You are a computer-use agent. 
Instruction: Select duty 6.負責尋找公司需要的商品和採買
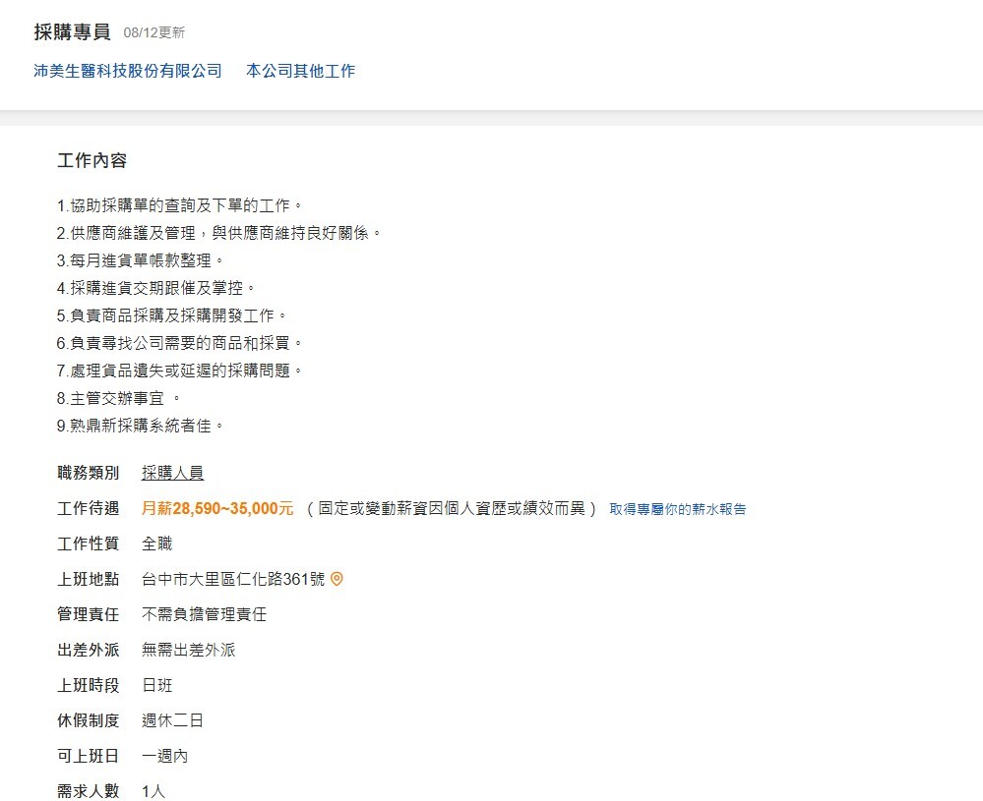[180, 343]
